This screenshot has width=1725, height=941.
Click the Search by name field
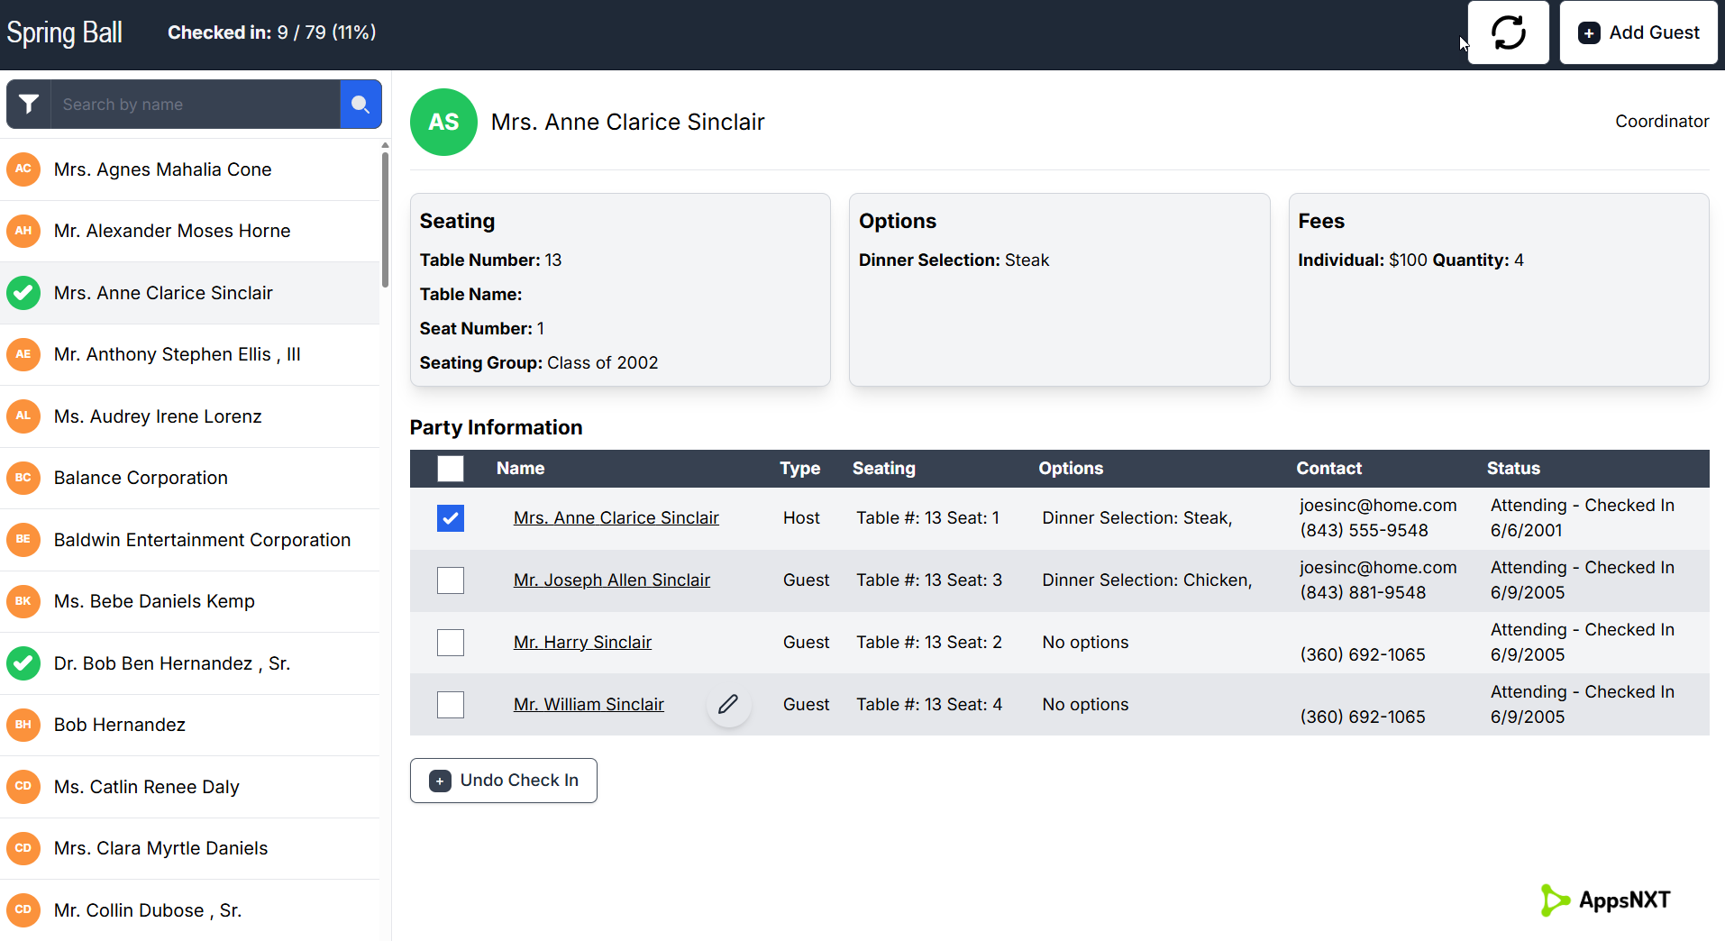(196, 105)
